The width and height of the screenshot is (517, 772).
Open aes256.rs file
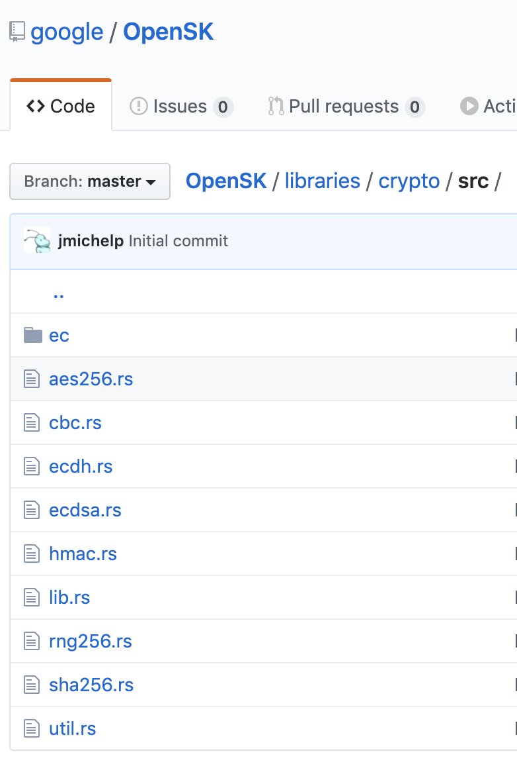[x=91, y=379]
